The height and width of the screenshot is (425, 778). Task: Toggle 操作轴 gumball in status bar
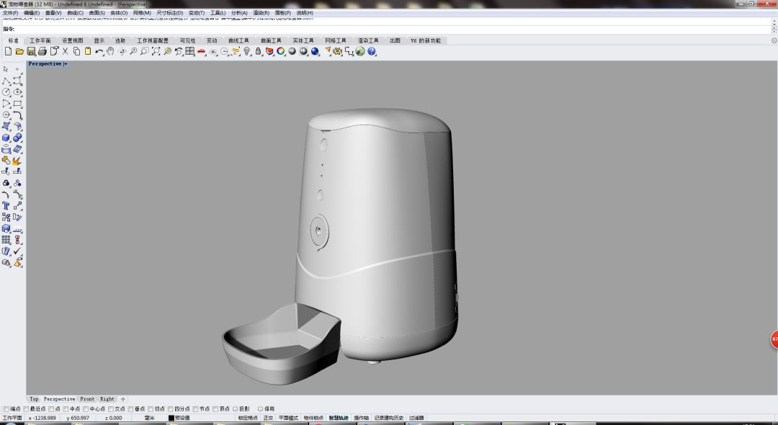coord(361,418)
